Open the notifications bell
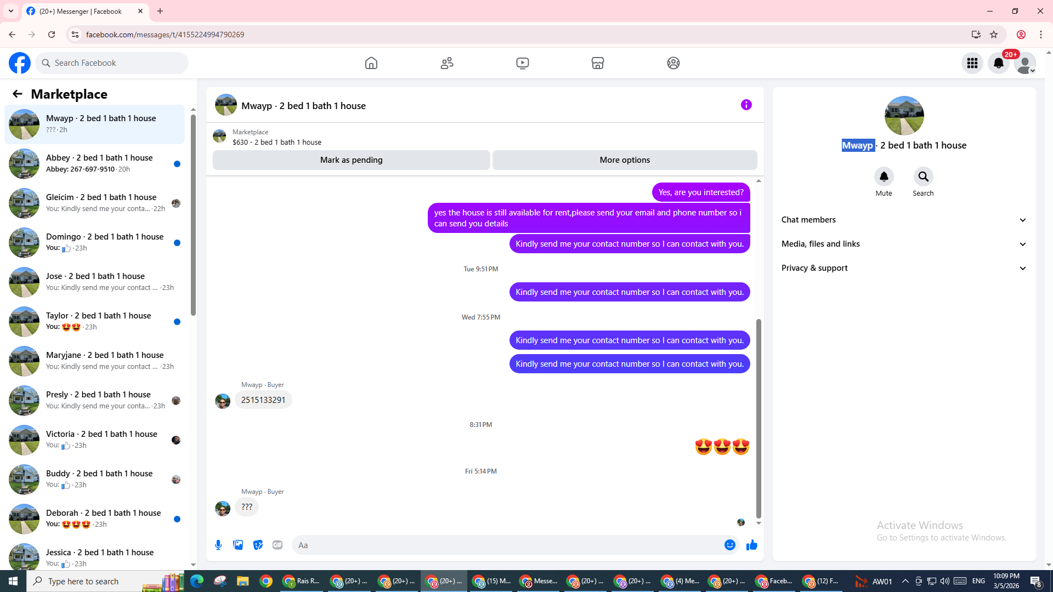 click(998, 63)
